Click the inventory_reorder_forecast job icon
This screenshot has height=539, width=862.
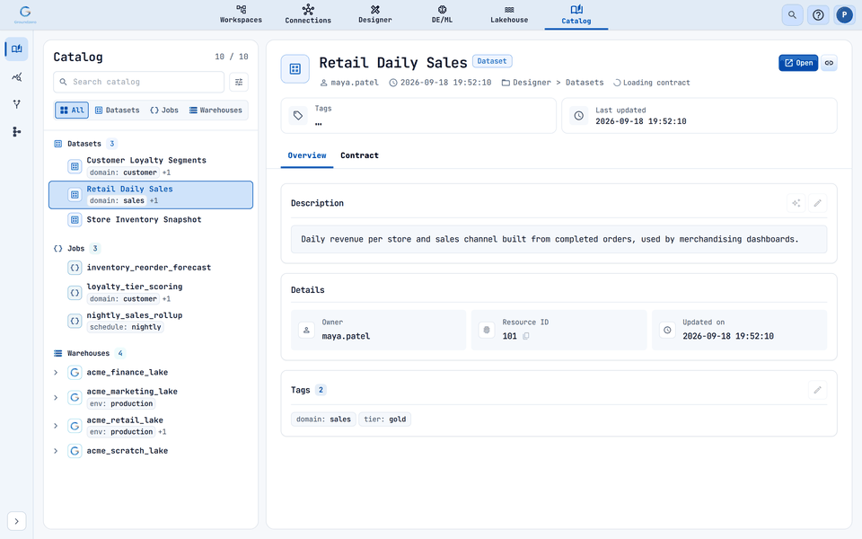75,268
